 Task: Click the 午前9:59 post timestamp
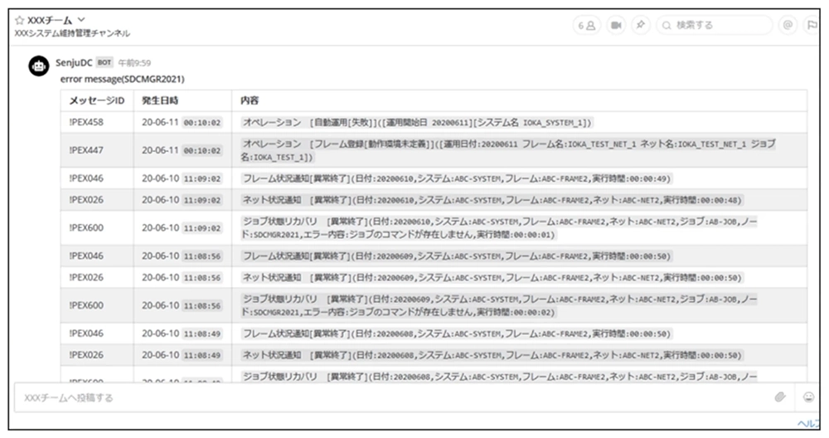134,63
